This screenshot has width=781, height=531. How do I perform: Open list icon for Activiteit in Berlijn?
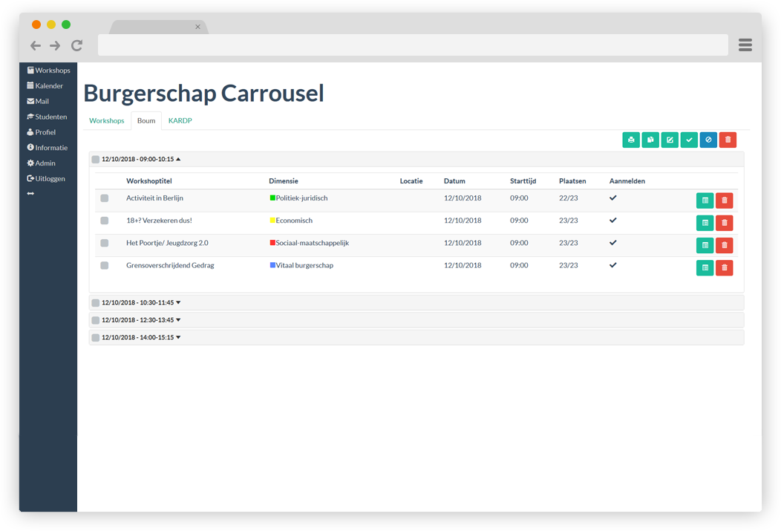coord(705,201)
